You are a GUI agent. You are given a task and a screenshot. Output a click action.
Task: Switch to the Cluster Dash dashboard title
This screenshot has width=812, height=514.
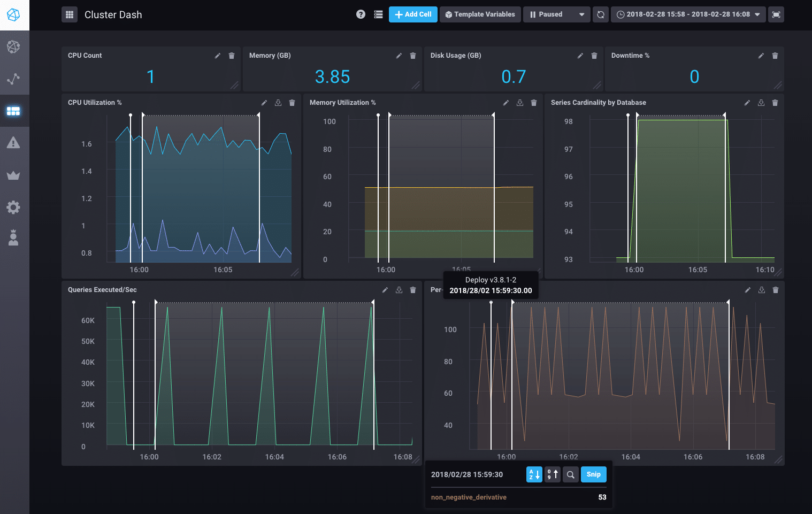point(113,14)
